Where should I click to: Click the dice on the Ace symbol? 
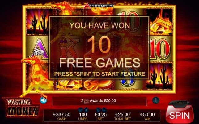pos(39,52)
